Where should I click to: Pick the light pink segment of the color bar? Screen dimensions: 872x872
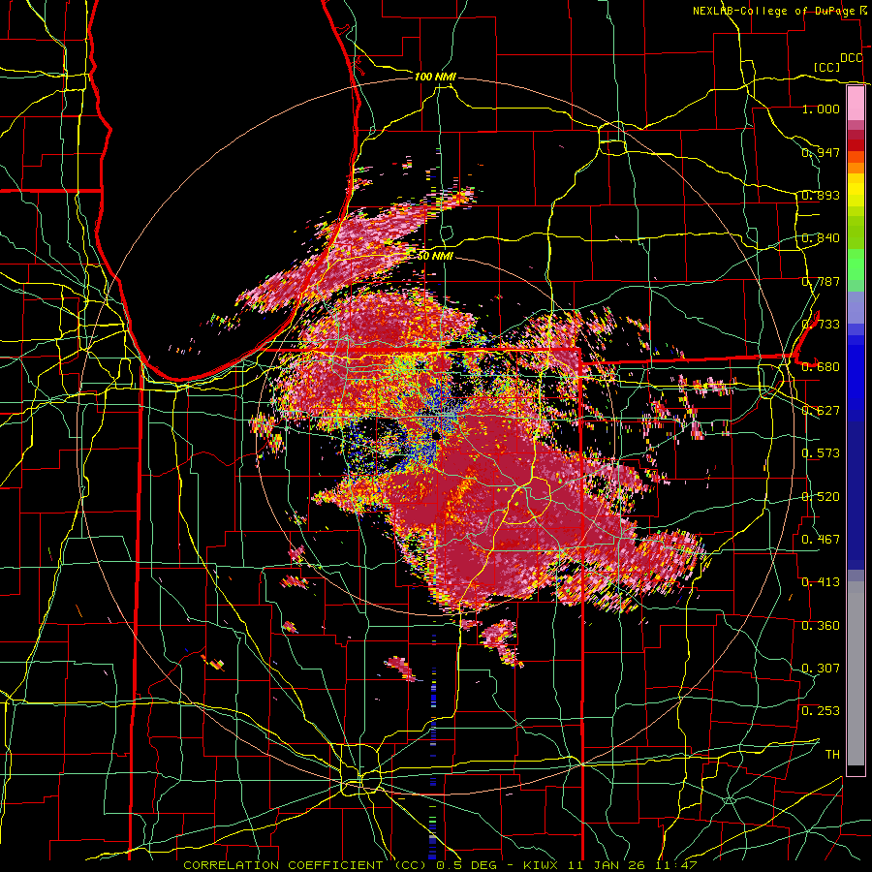coord(856,103)
